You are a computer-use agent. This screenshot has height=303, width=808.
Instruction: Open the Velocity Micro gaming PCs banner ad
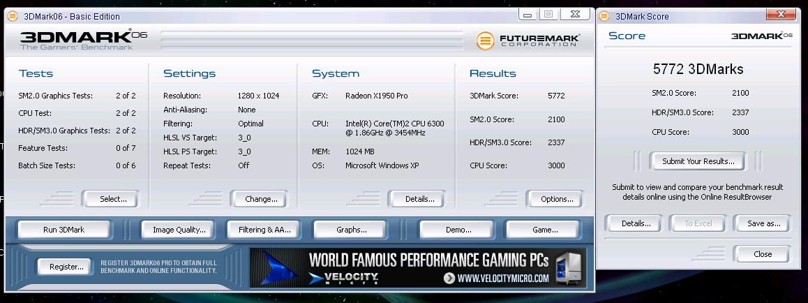(418, 267)
